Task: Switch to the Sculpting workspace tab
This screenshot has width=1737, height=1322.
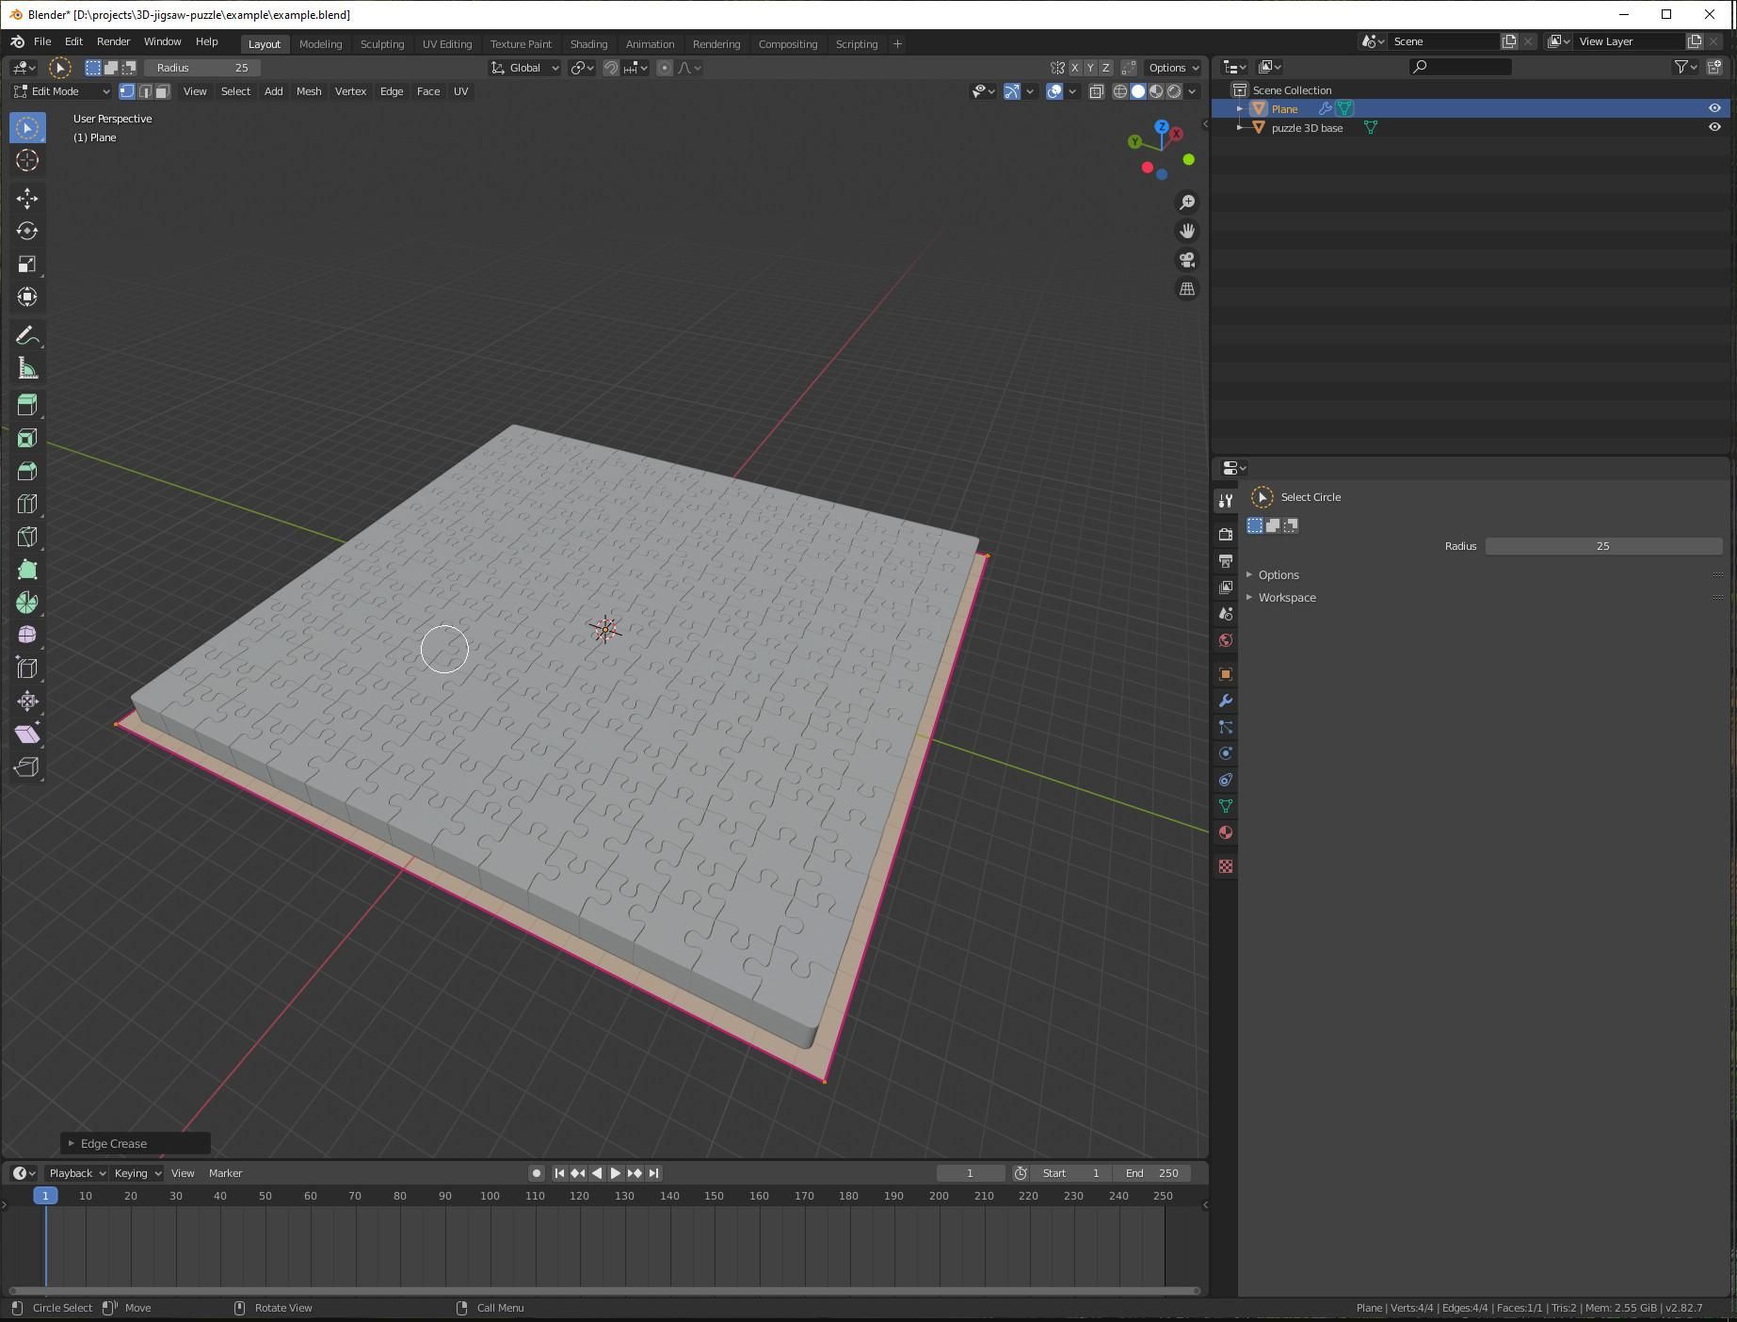Action: click(x=381, y=44)
